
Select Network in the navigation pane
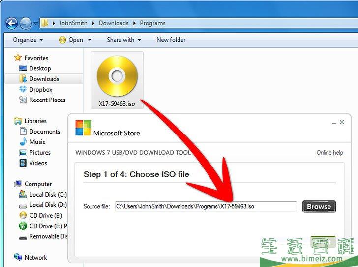35,257
